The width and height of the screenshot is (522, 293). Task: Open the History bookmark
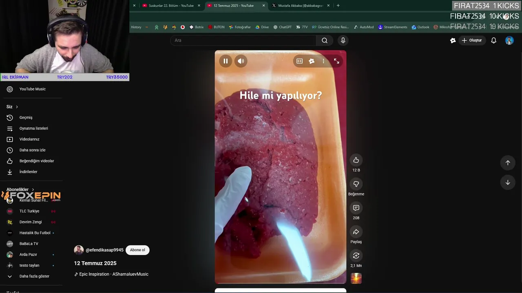point(136,27)
